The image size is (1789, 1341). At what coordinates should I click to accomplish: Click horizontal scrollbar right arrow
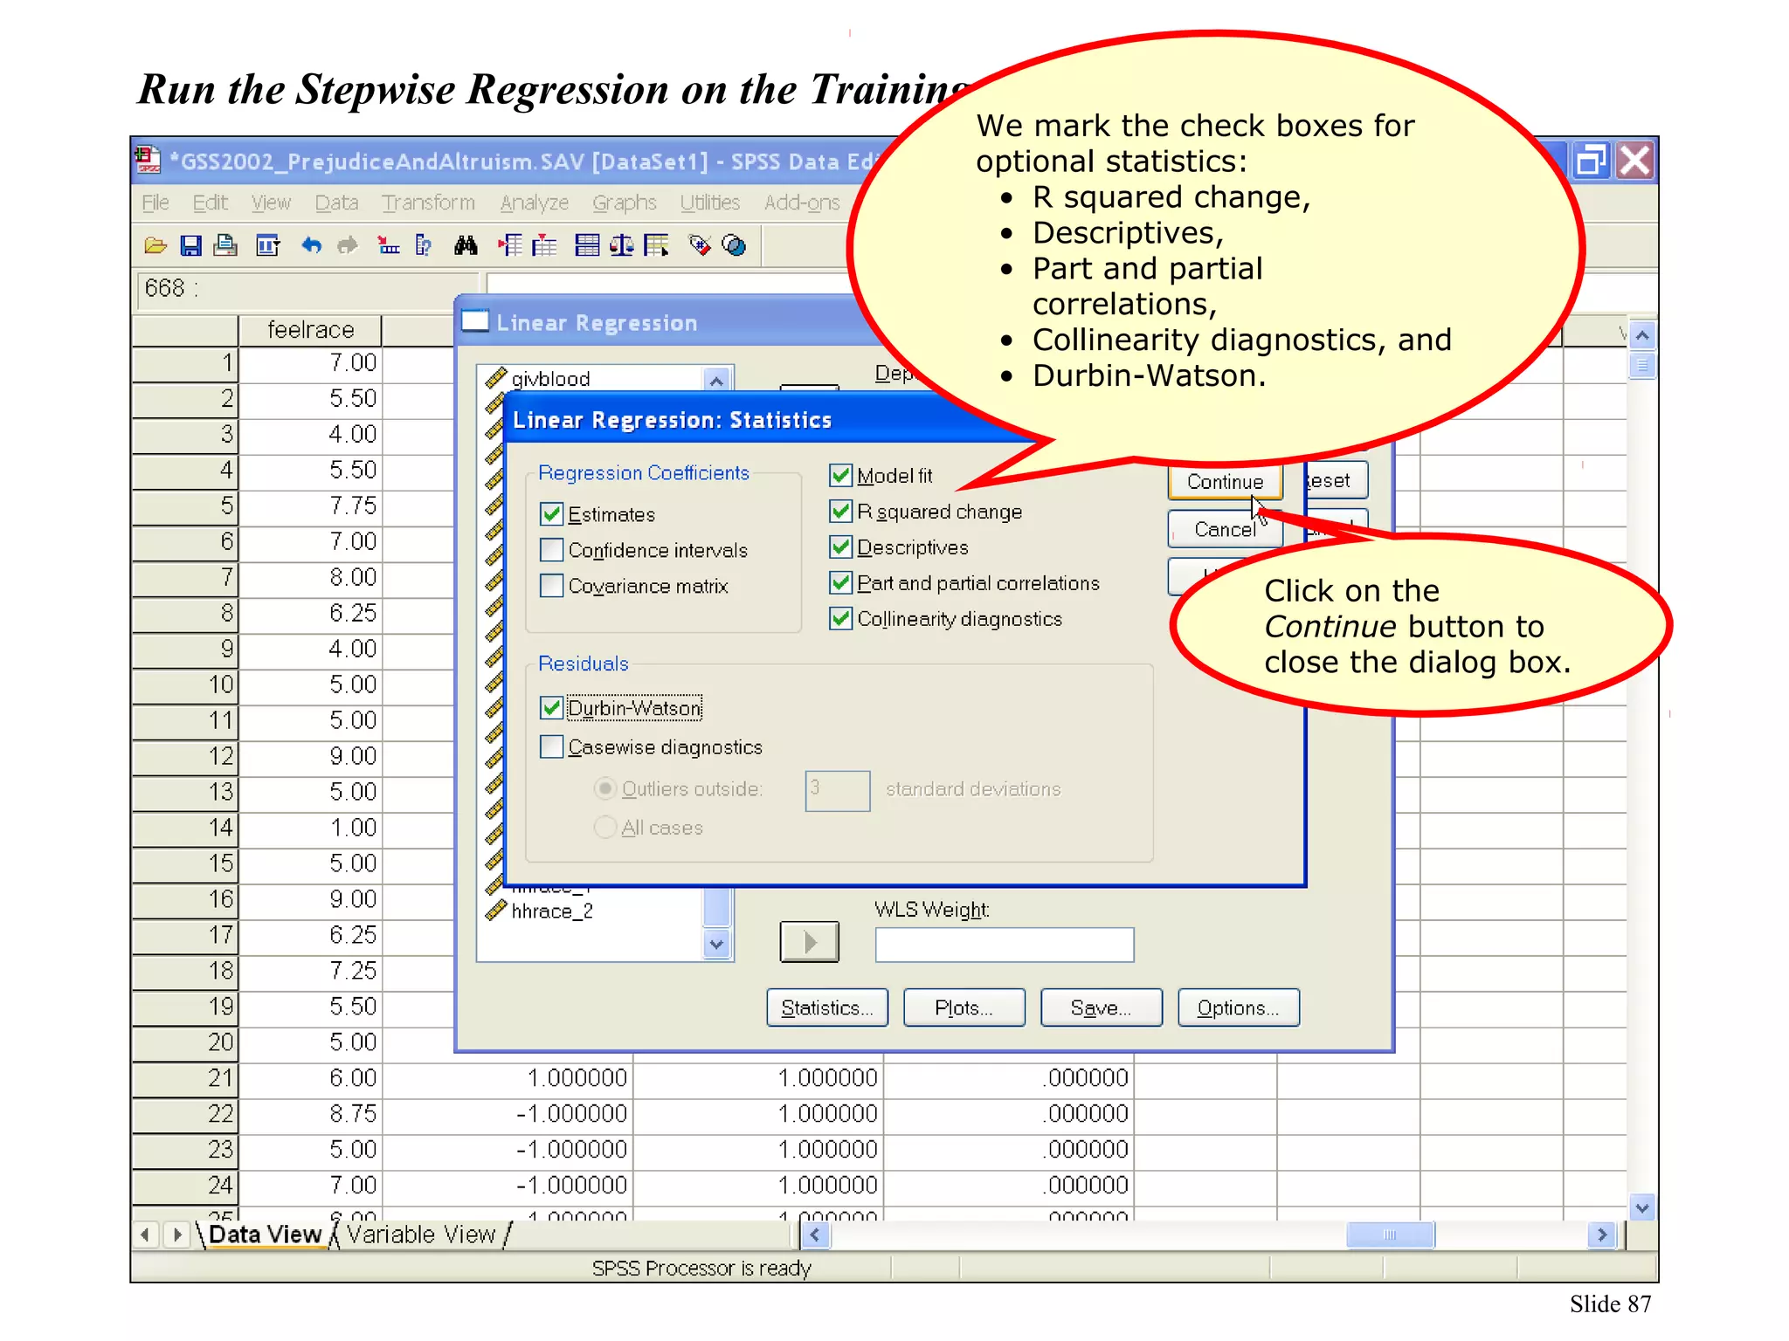pos(1602,1235)
